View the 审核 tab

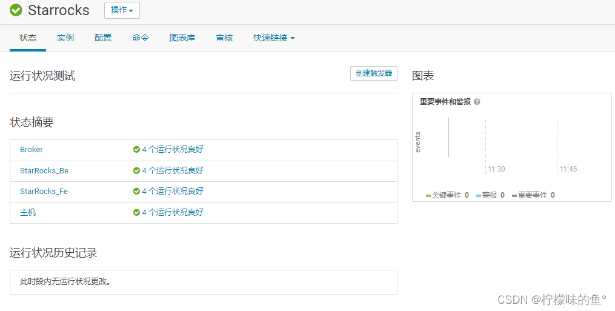(x=224, y=38)
